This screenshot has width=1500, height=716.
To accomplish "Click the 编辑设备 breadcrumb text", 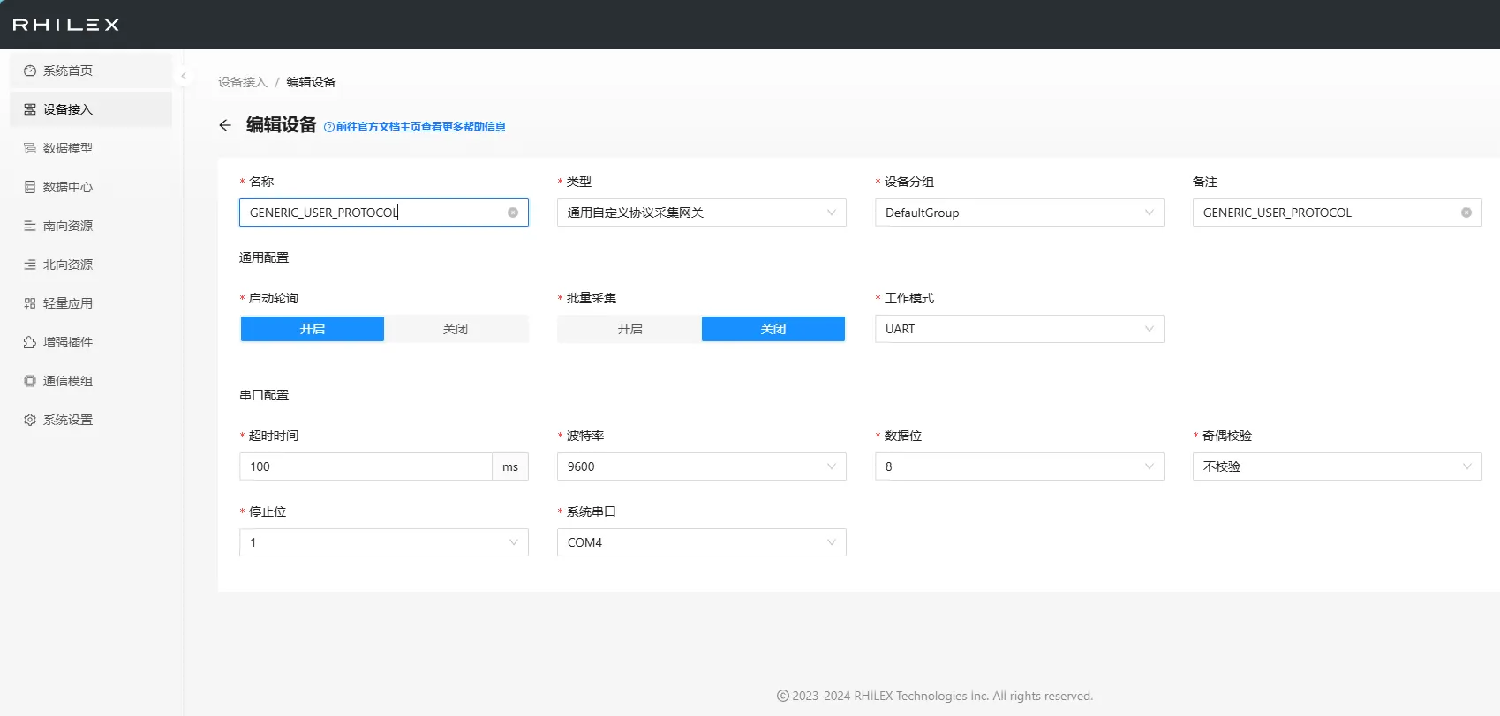I will (311, 82).
